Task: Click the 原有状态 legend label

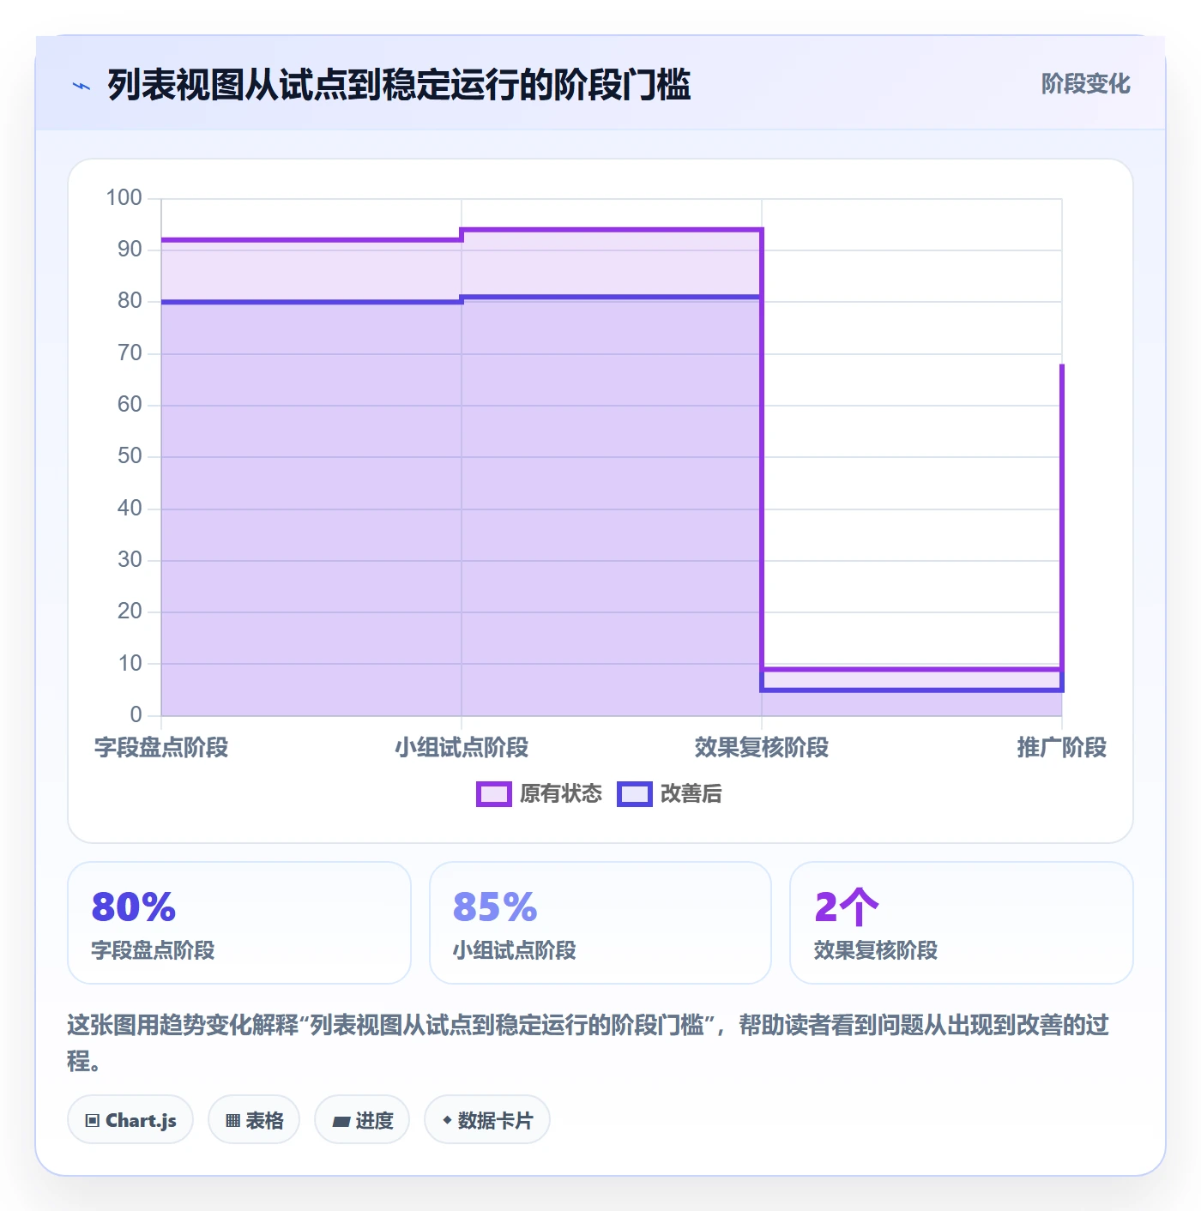Action: tap(561, 794)
